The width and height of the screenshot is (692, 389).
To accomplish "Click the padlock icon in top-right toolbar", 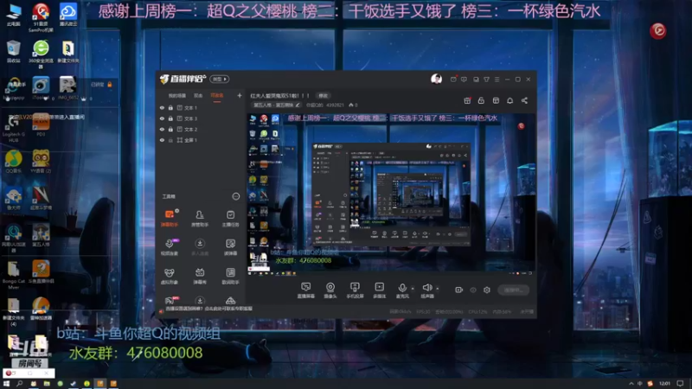I will [x=481, y=100].
